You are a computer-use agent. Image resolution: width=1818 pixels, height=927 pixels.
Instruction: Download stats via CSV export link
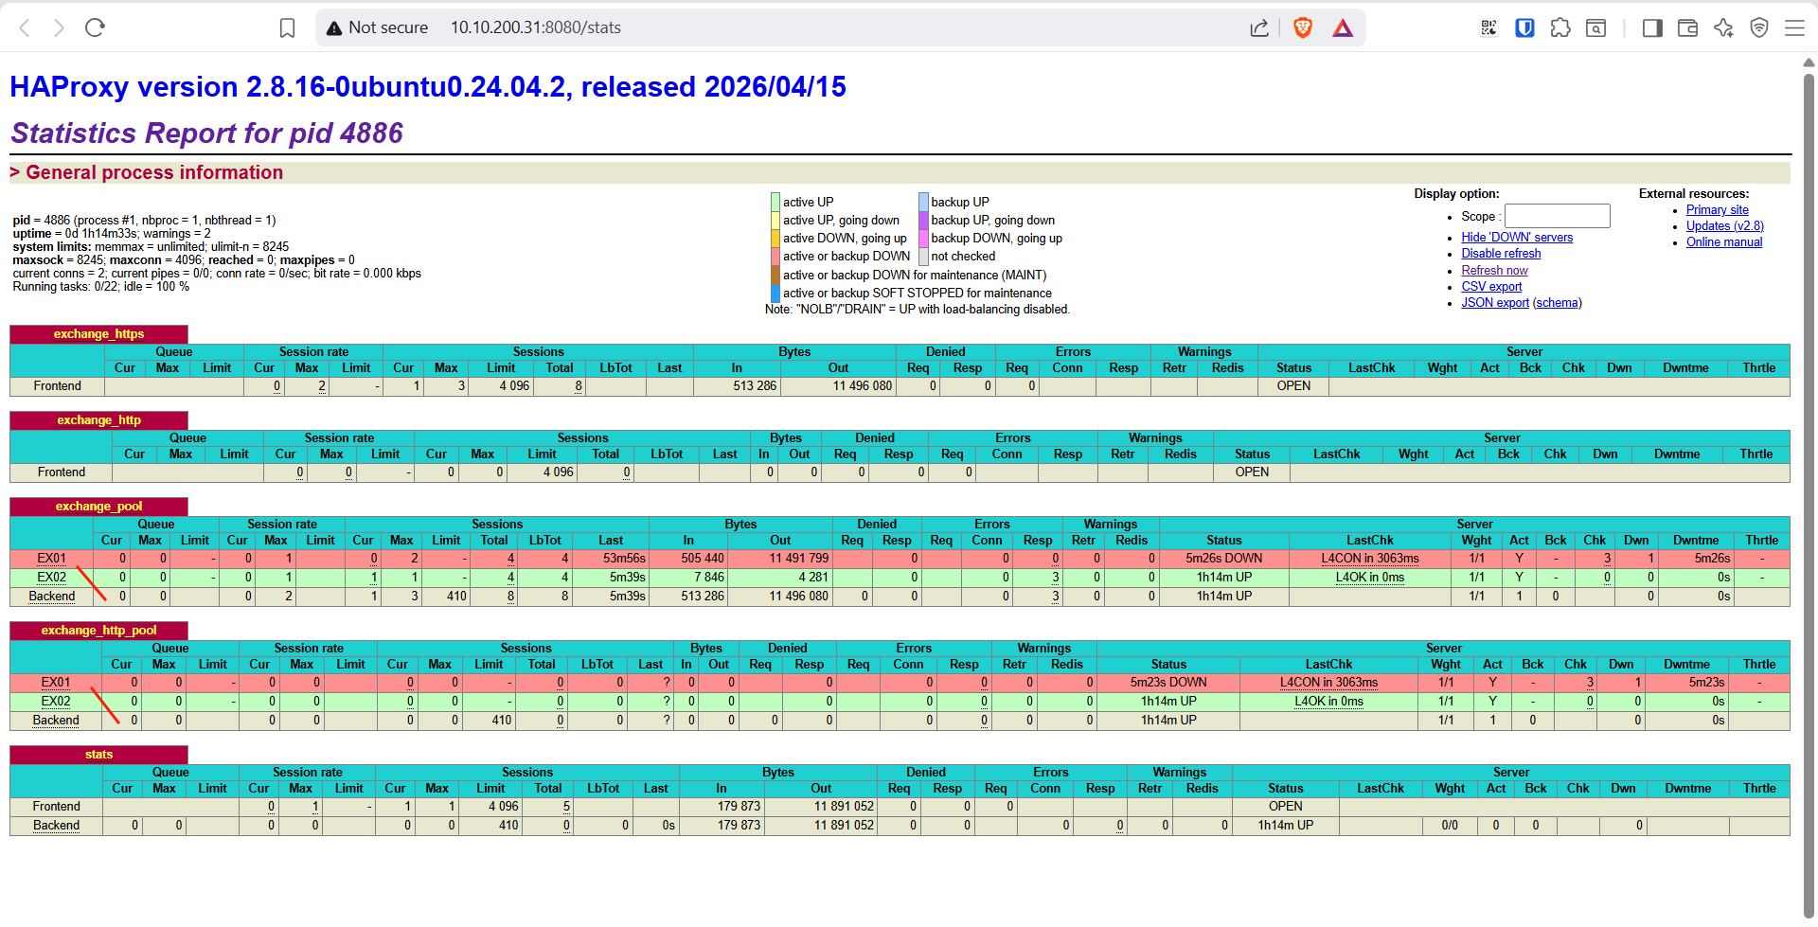1491,287
